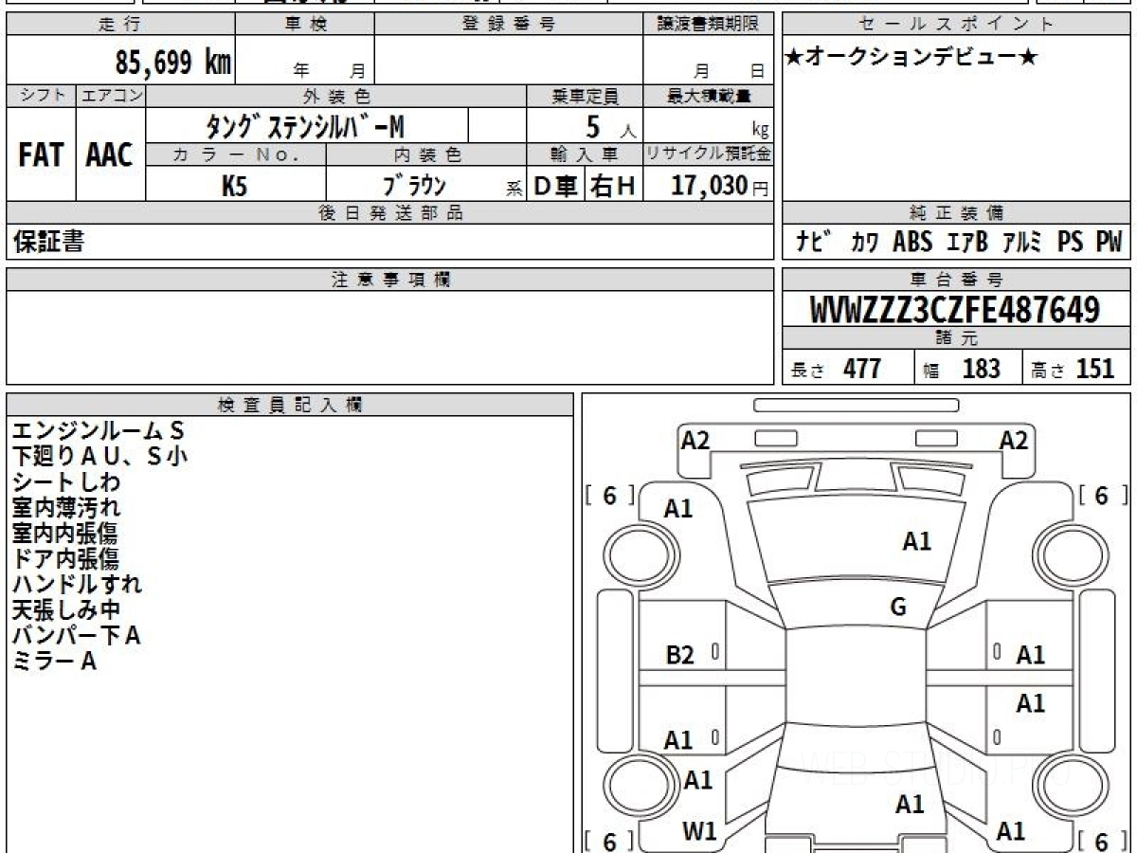Click the B2 damage mark on diagram
The height and width of the screenshot is (853, 1137).
tap(680, 654)
